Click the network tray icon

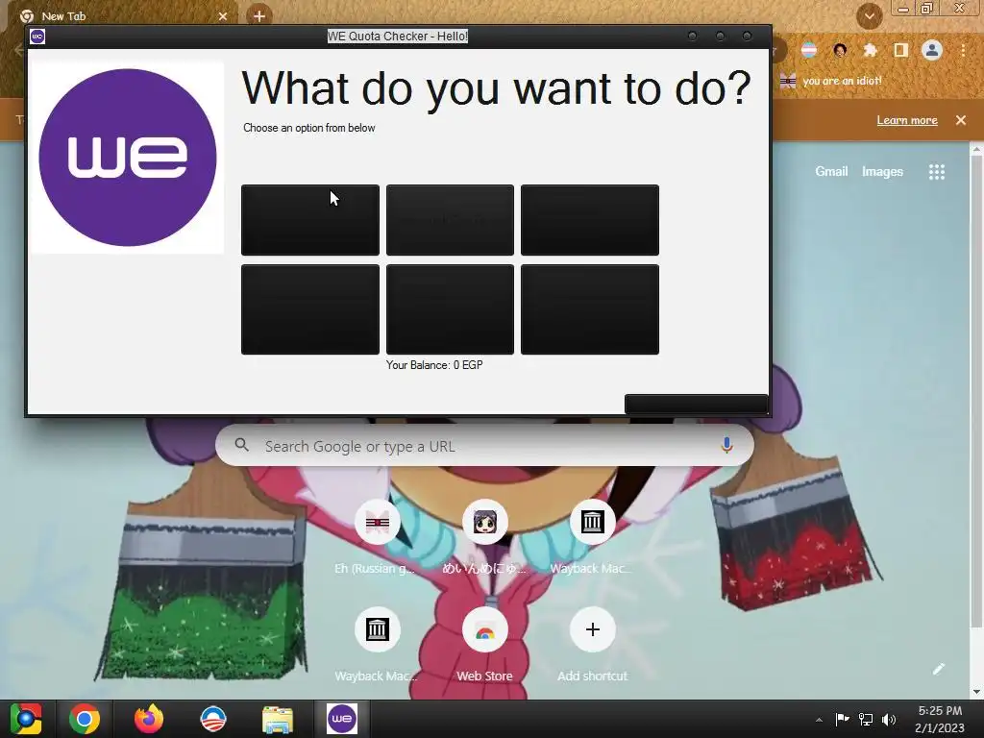click(x=866, y=719)
